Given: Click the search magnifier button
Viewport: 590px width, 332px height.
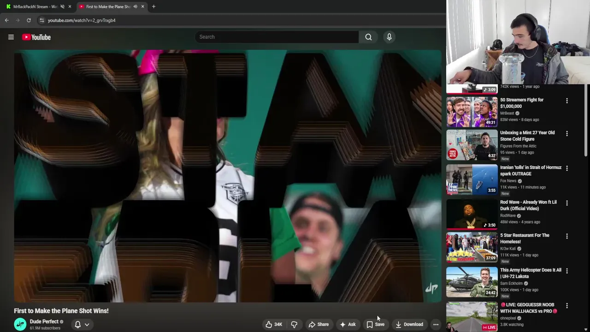Looking at the screenshot, I should pos(368,37).
